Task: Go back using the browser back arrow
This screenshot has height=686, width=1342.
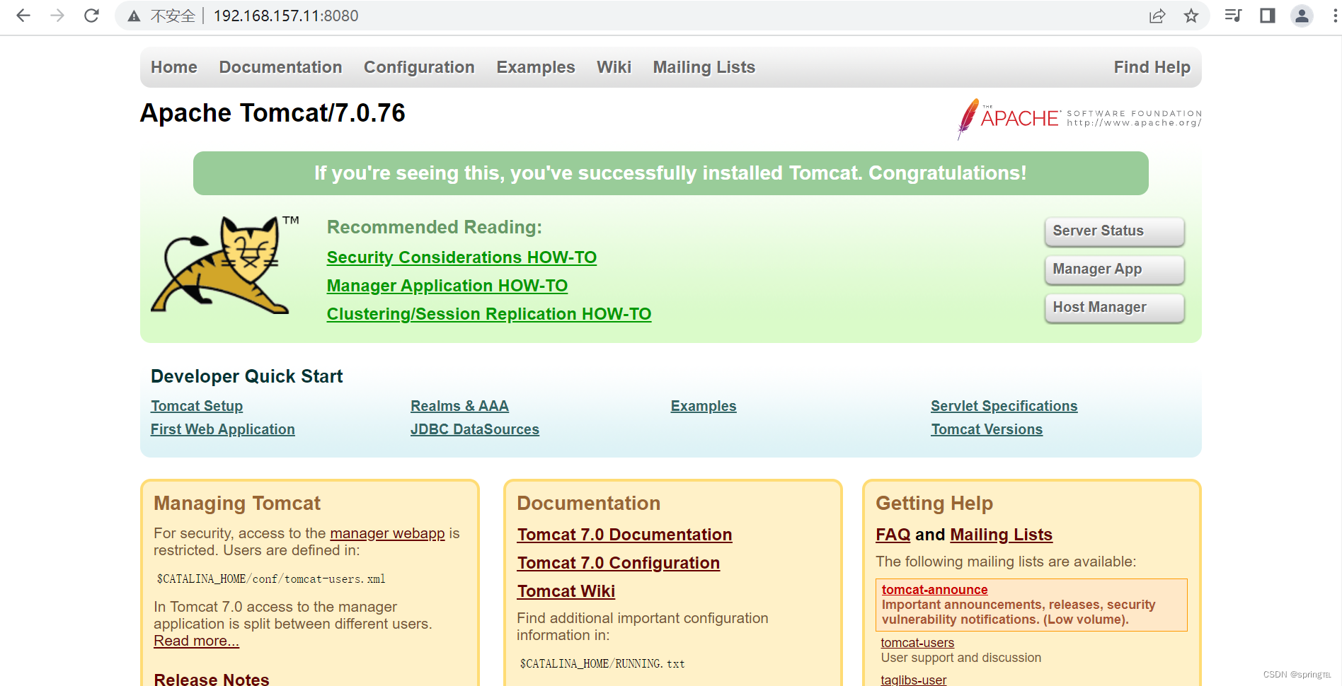Action: click(x=23, y=16)
